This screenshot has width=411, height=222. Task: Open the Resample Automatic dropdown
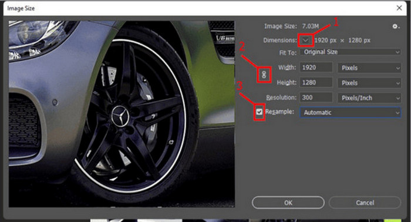[x=351, y=112]
